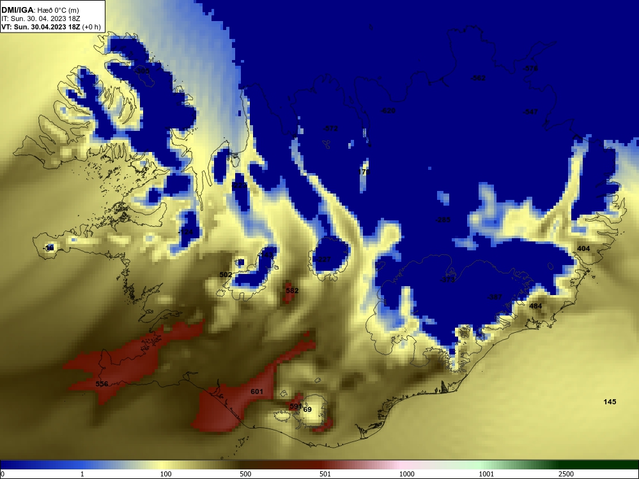Click the -124 value on the map
The height and width of the screenshot is (479, 639).
pyautogui.click(x=185, y=232)
